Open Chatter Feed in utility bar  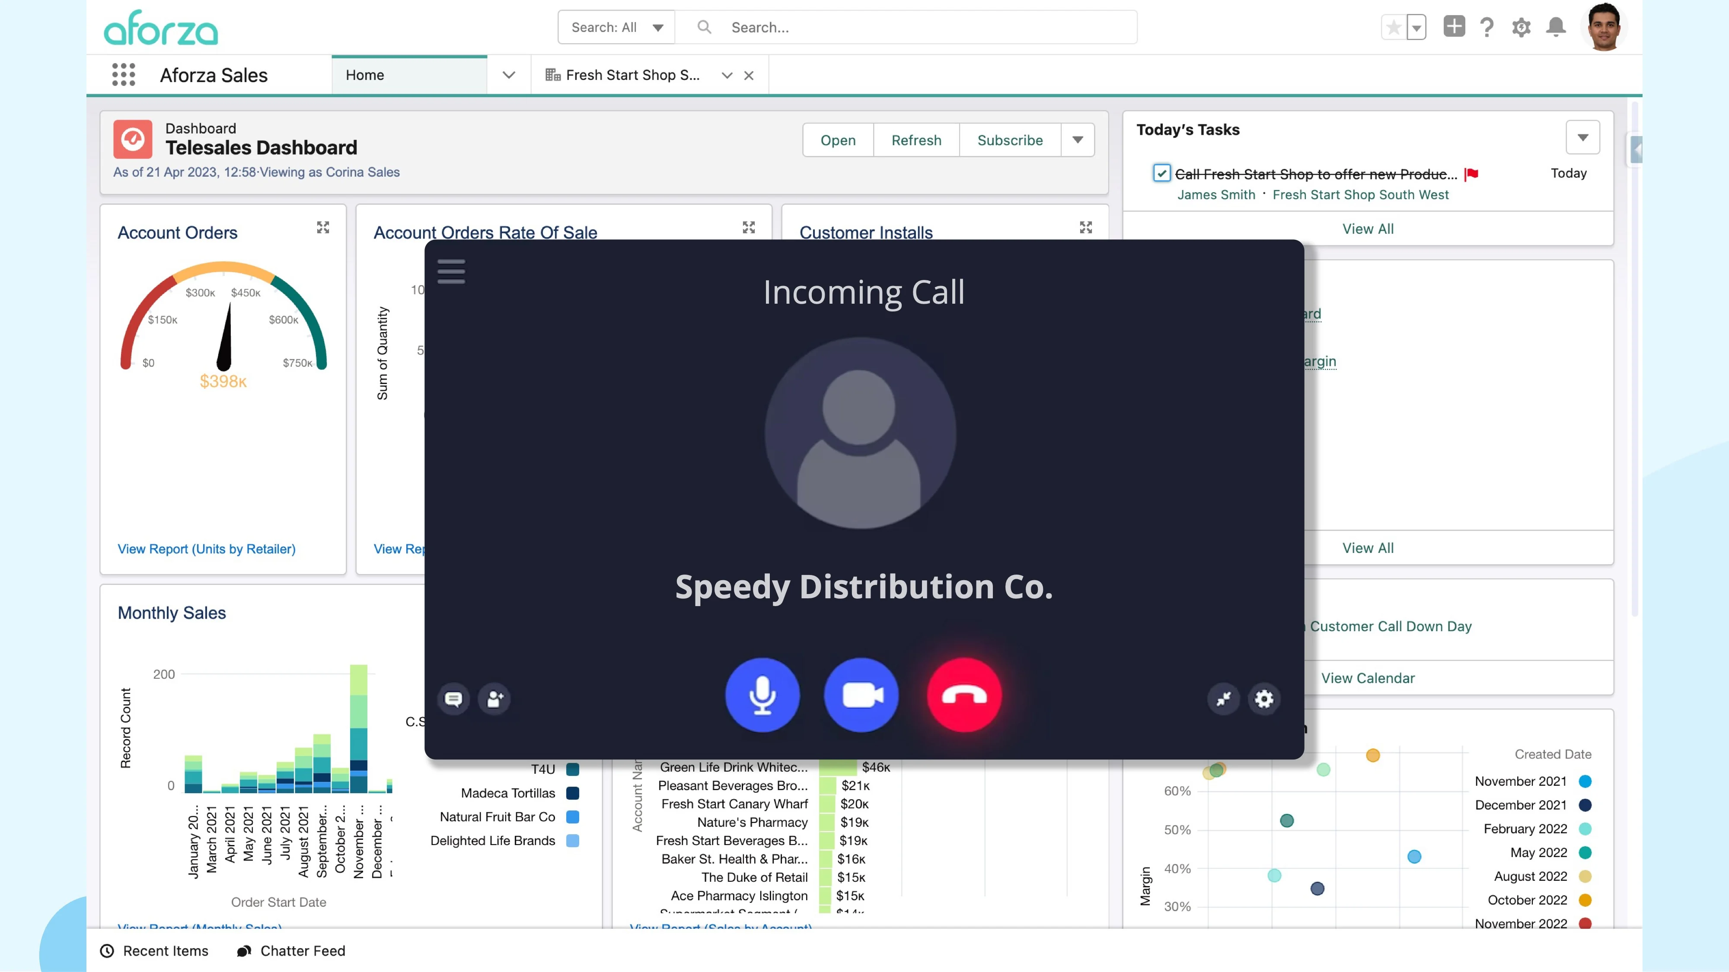tap(291, 950)
